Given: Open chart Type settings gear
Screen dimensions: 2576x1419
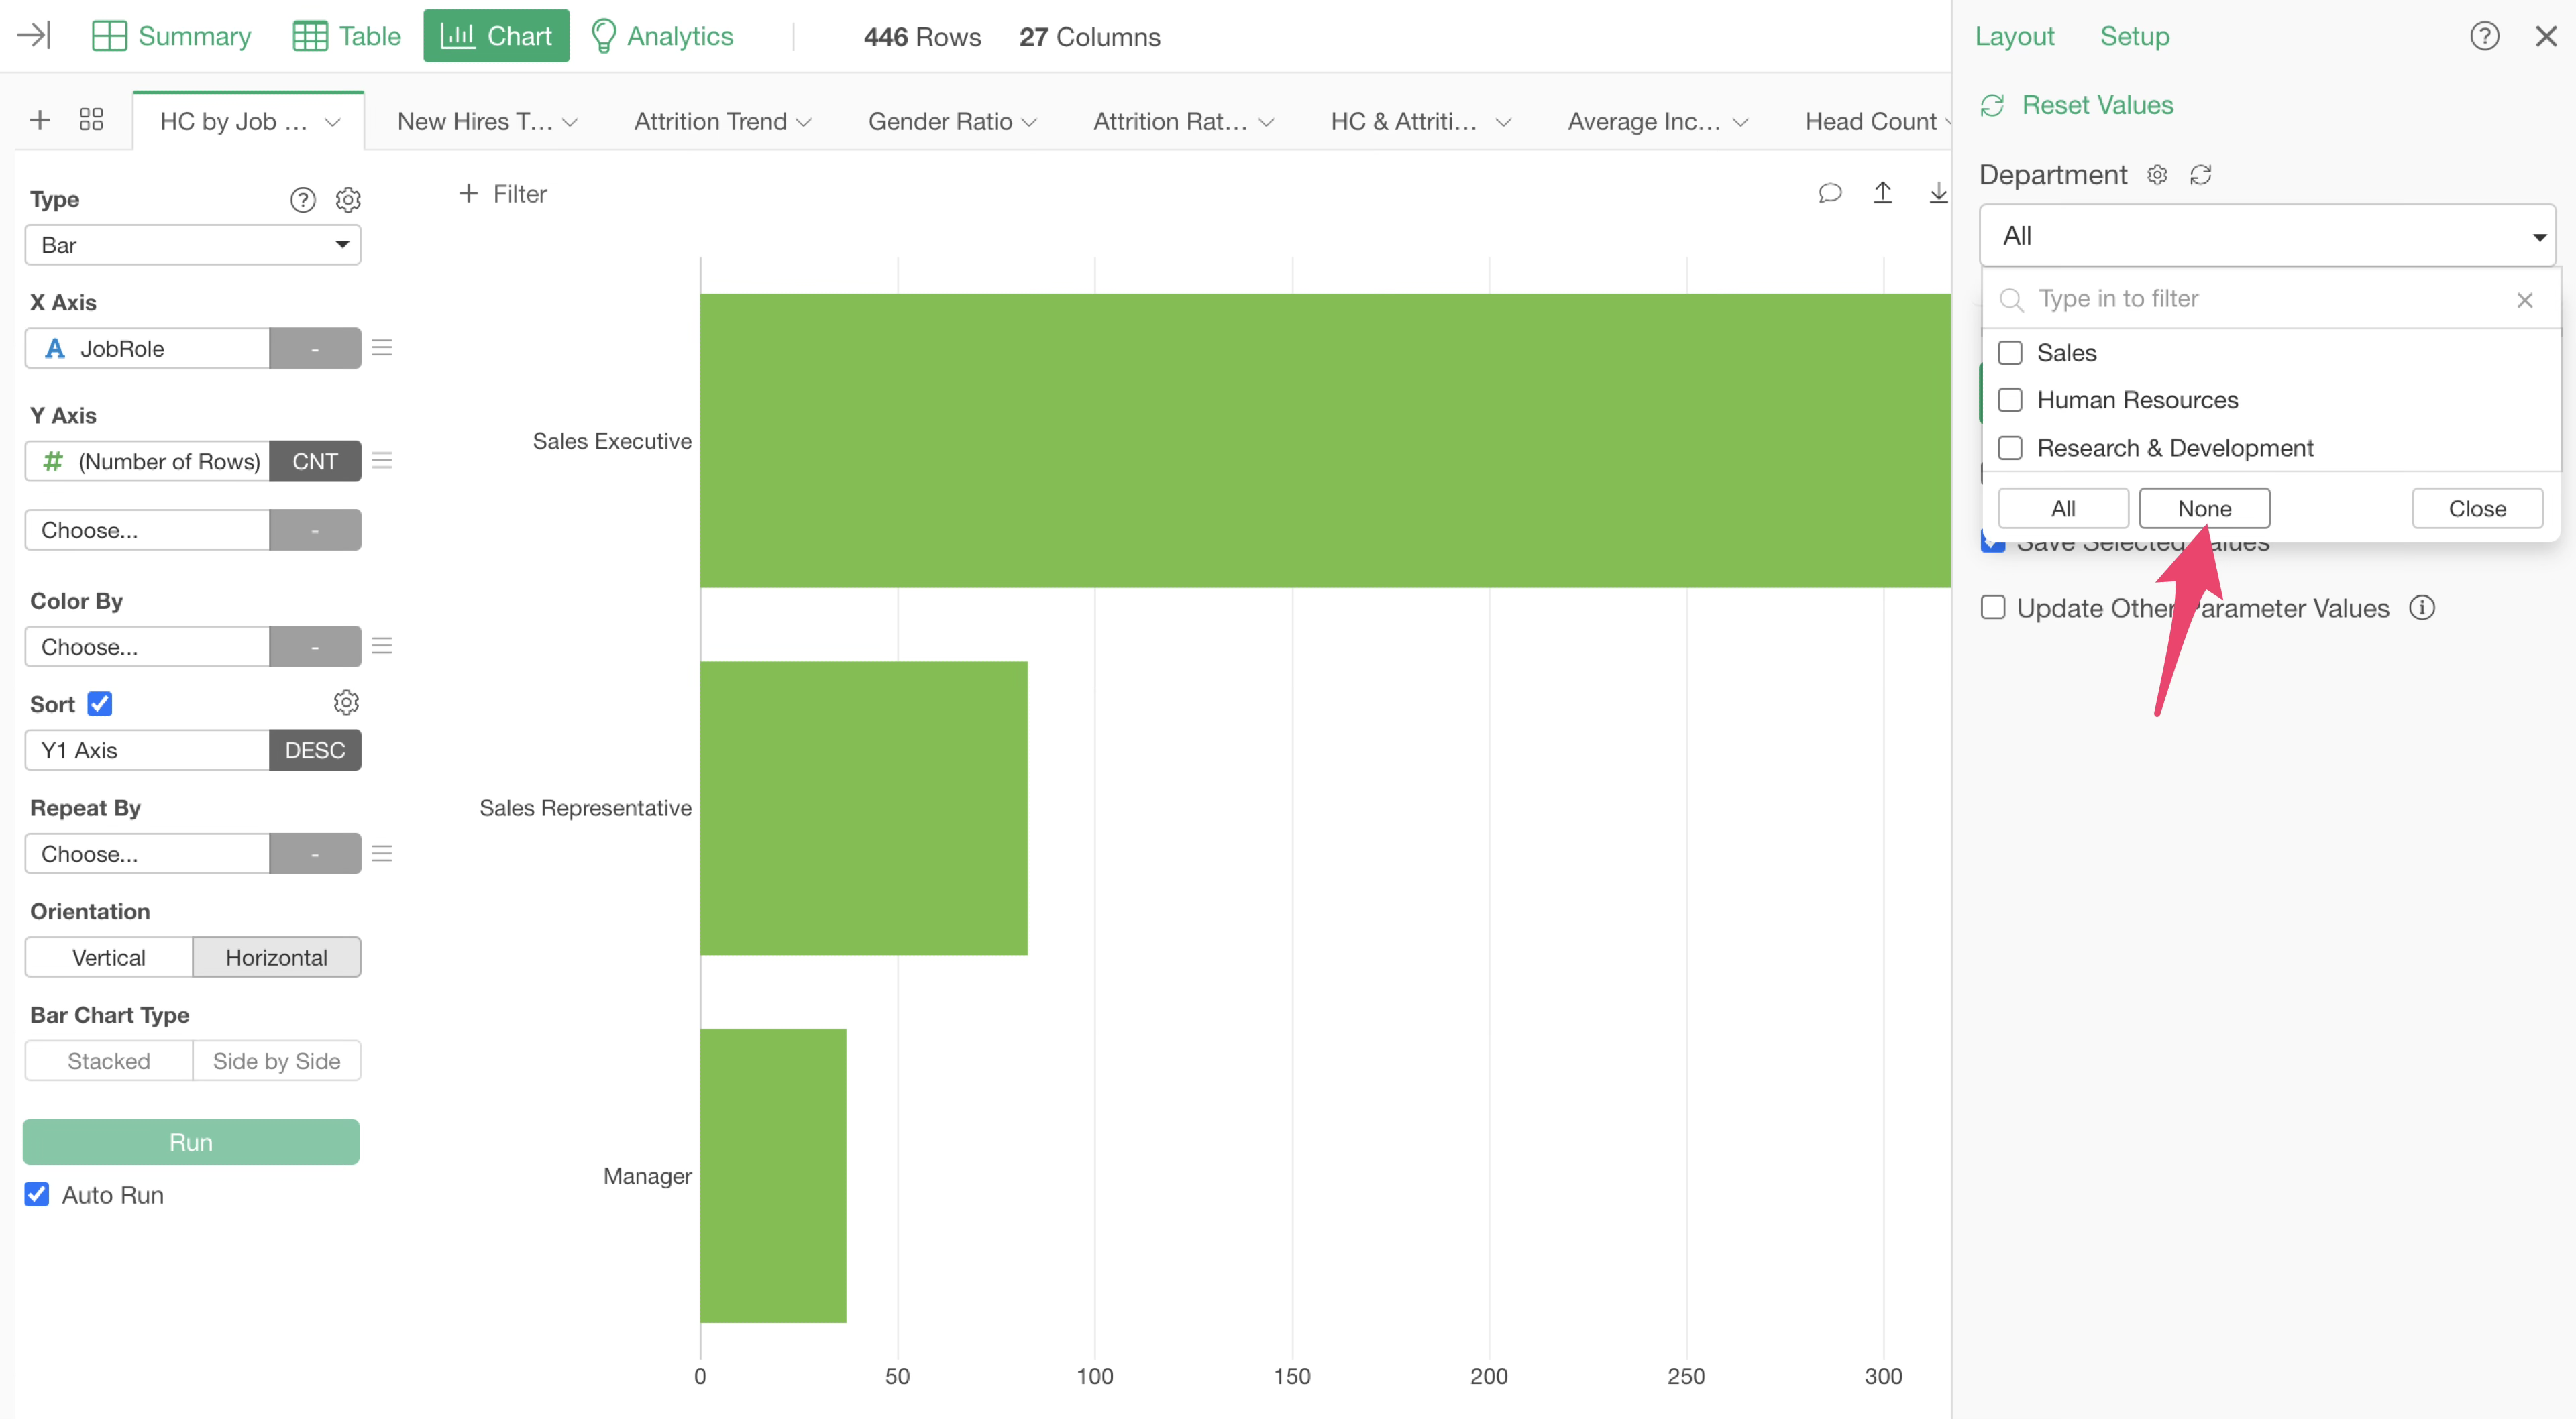Looking at the screenshot, I should [348, 200].
